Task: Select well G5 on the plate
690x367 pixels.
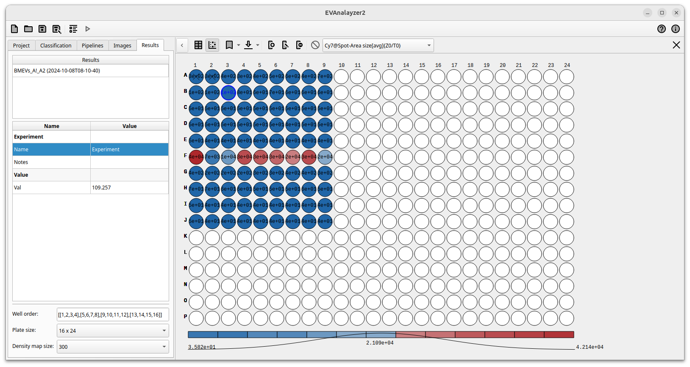Action: [260, 173]
